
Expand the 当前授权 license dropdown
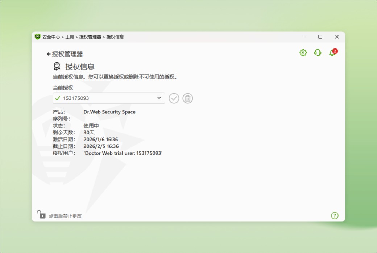click(x=109, y=98)
